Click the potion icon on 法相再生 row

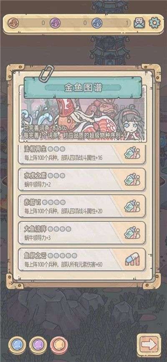[x=132, y=154]
